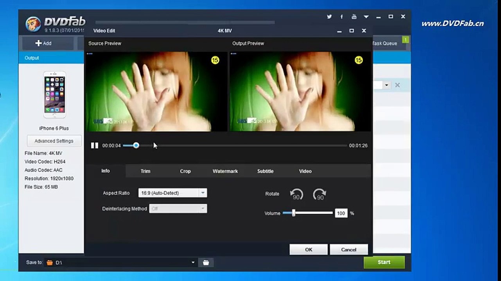Click the total duration 00:01:26
The width and height of the screenshot is (501, 281).
tap(358, 146)
